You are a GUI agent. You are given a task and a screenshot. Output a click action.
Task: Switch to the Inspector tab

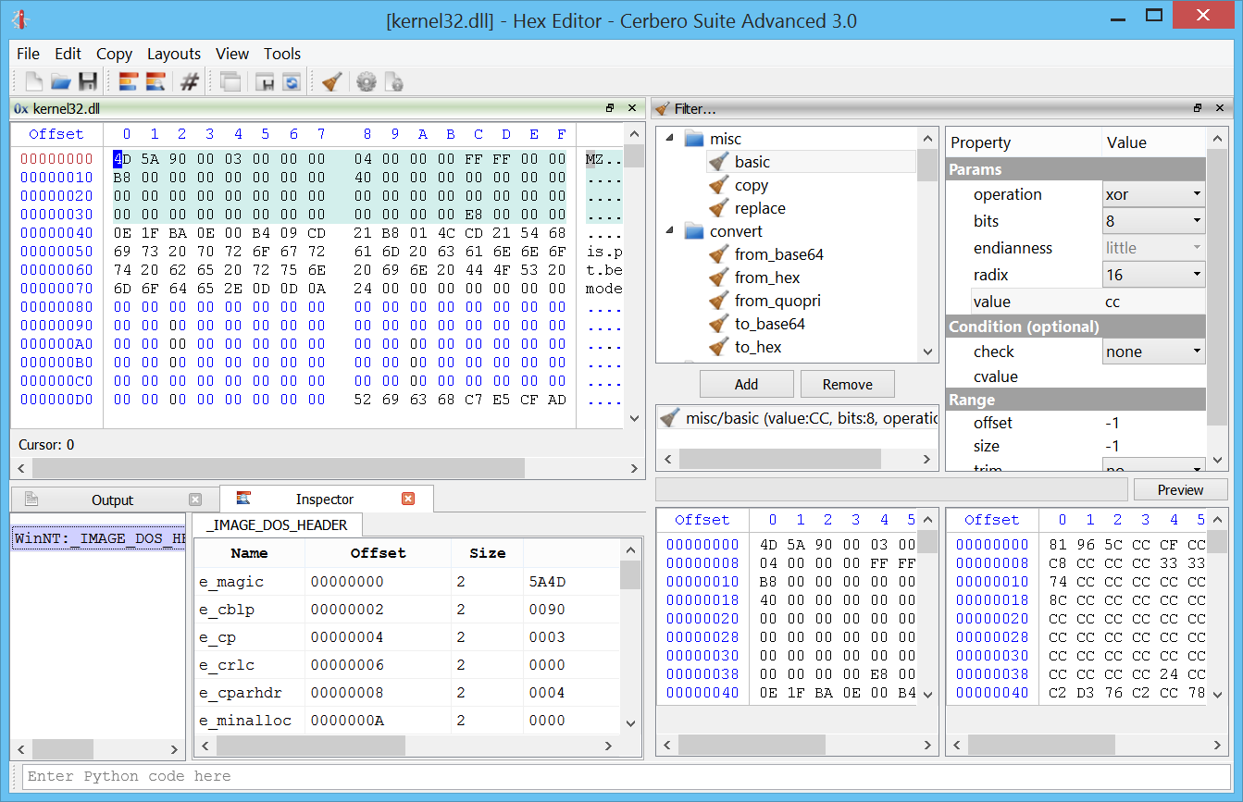325,499
